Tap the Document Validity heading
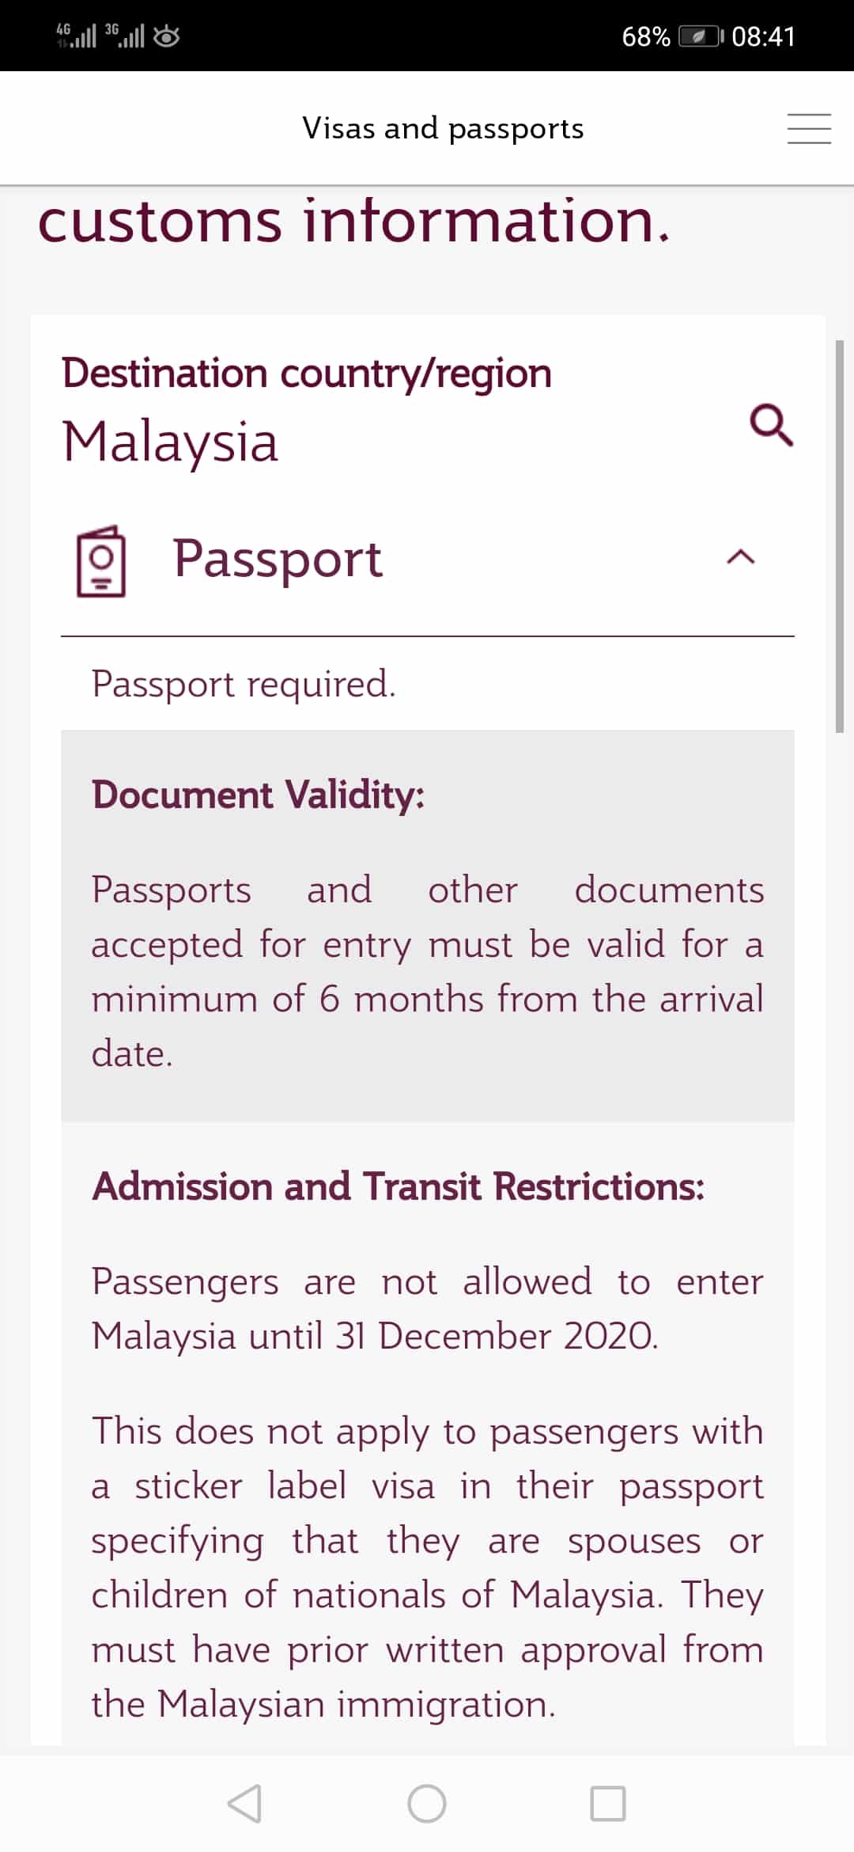 click(x=258, y=795)
